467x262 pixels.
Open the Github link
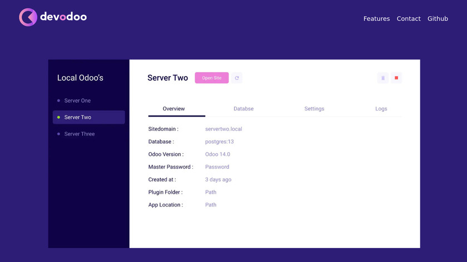point(438,18)
